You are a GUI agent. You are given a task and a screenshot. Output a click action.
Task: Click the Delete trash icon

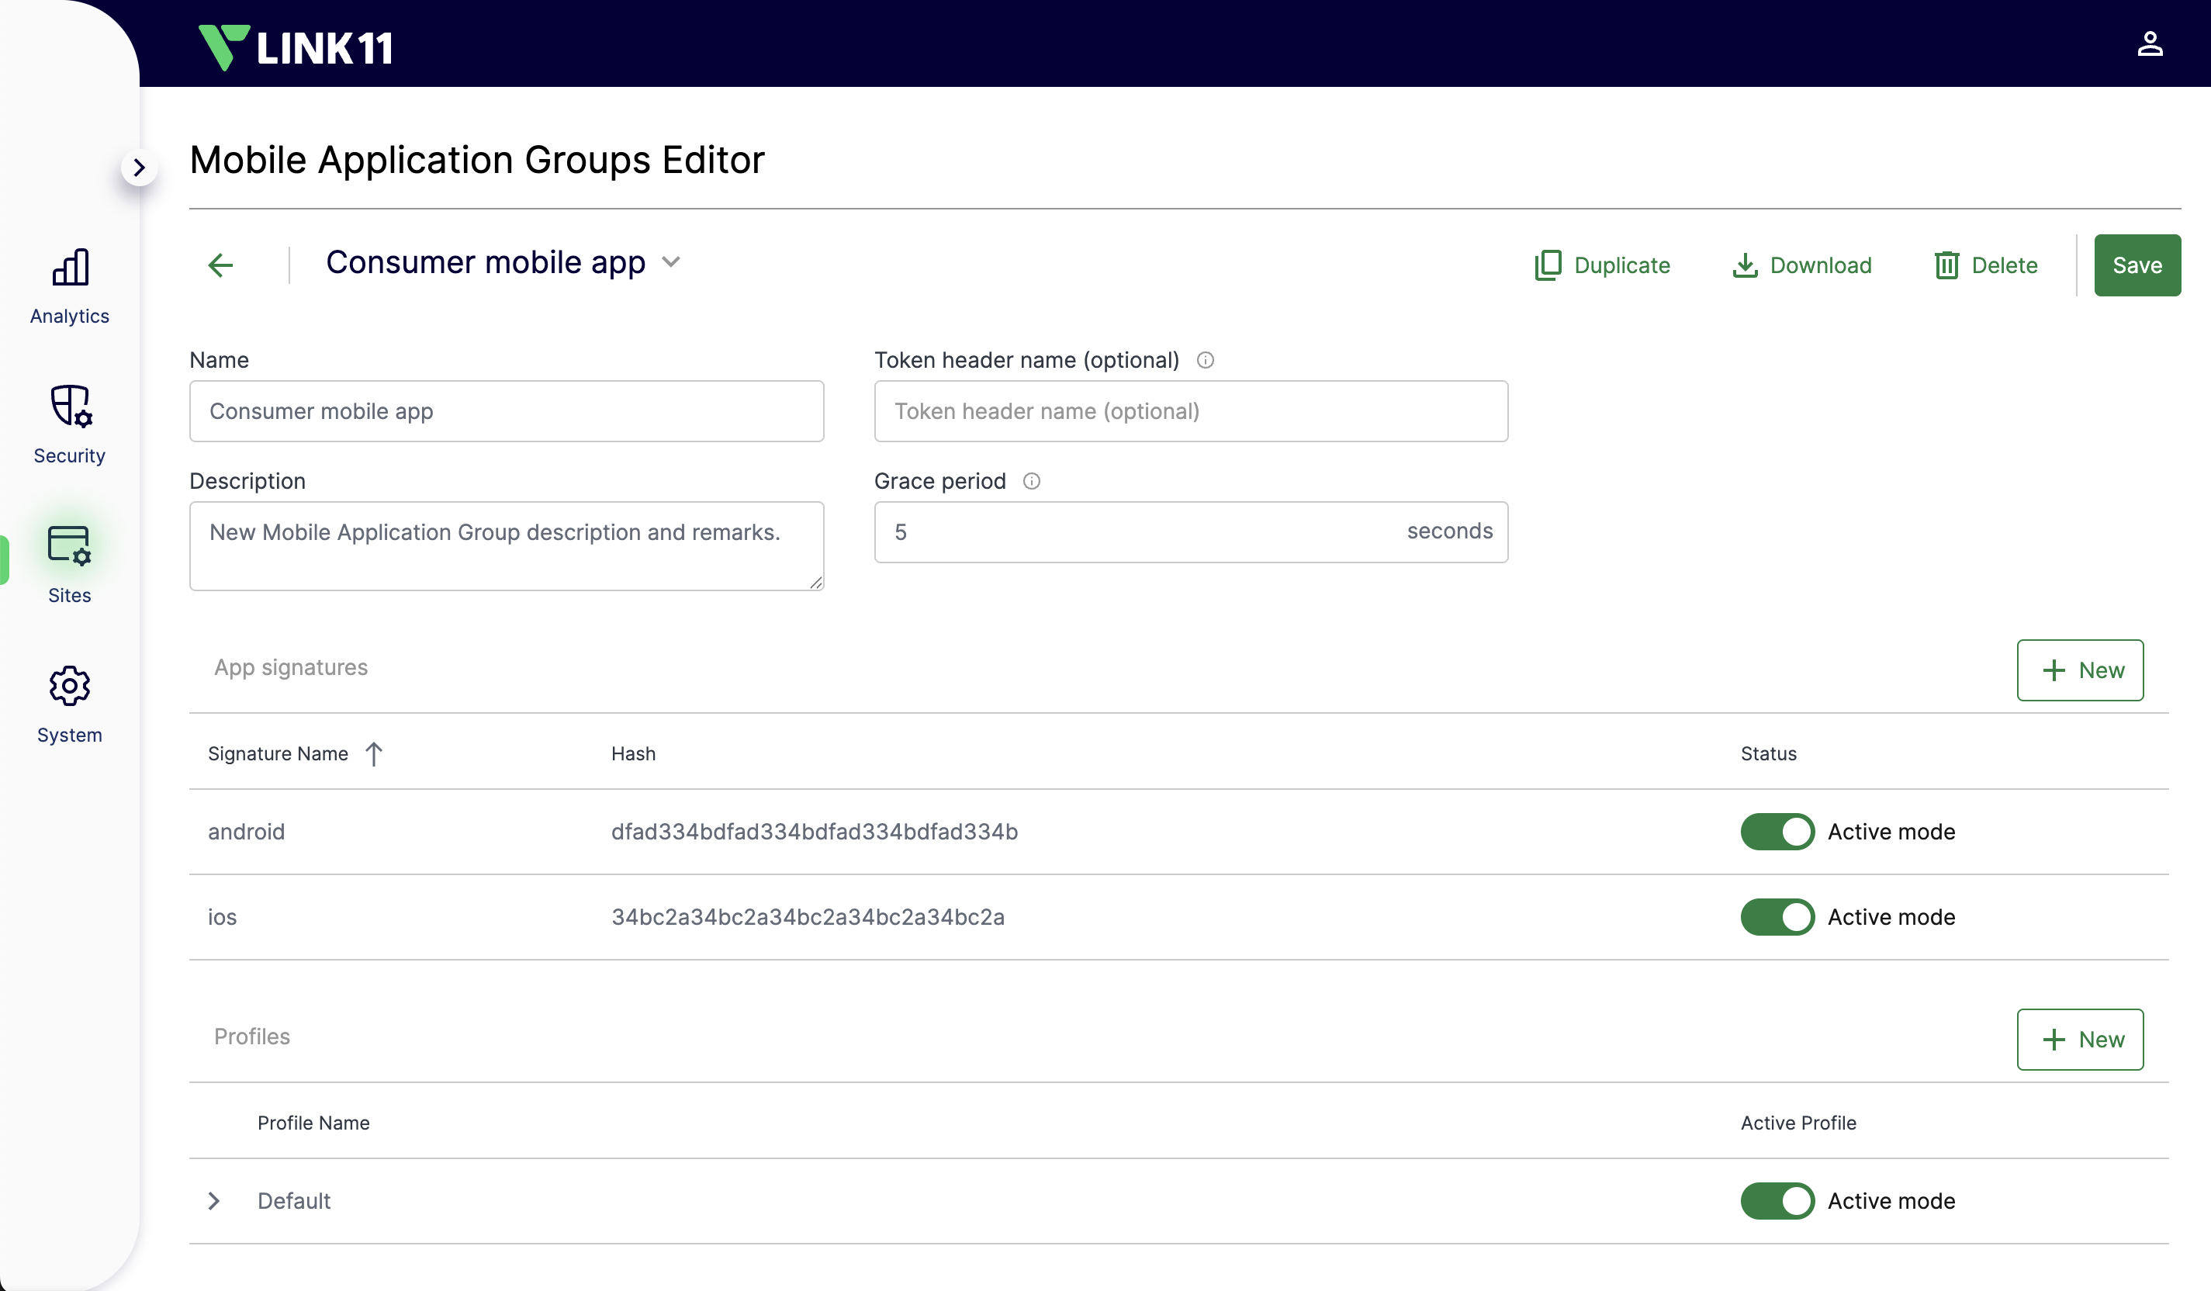pyautogui.click(x=1946, y=265)
